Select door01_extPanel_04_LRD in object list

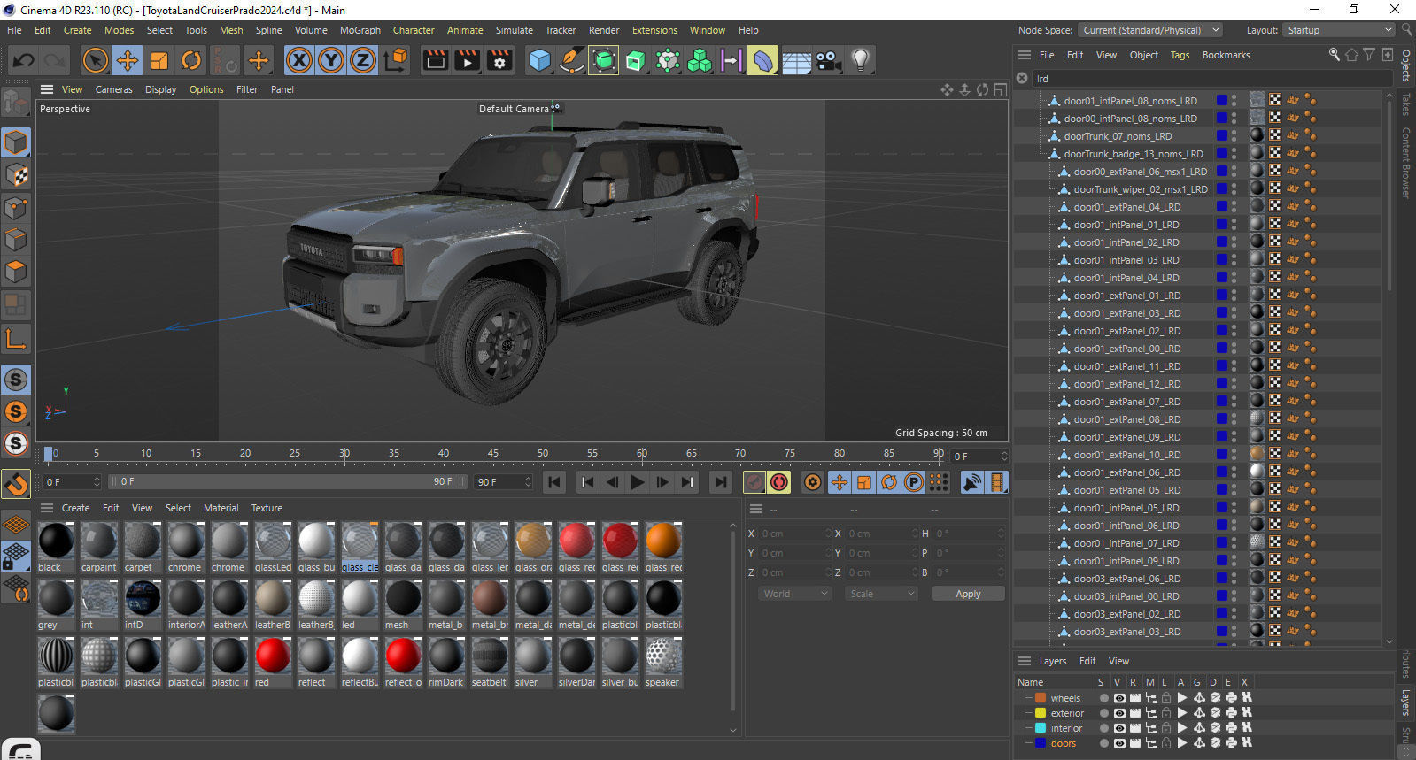[x=1126, y=207]
